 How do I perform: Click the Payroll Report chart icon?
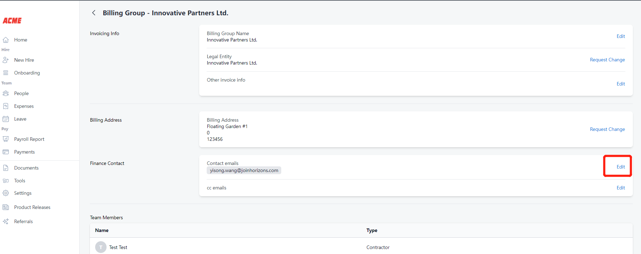click(6, 139)
